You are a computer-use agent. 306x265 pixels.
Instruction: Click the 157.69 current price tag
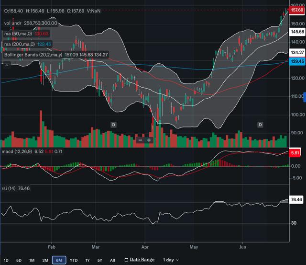[297, 10]
